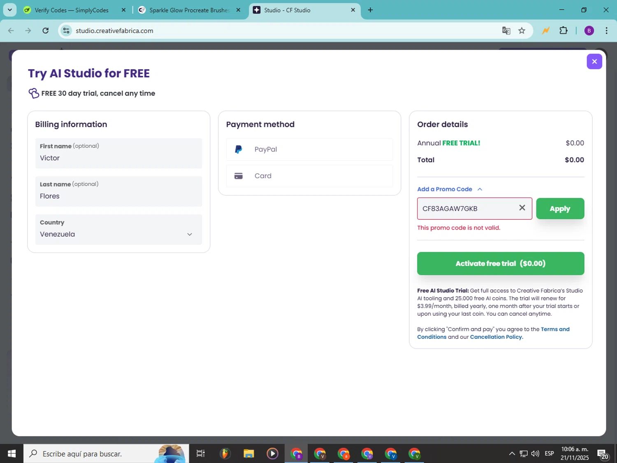Collapse the Add a Promo Code section
Image resolution: width=617 pixels, height=463 pixels.
pyautogui.click(x=450, y=189)
